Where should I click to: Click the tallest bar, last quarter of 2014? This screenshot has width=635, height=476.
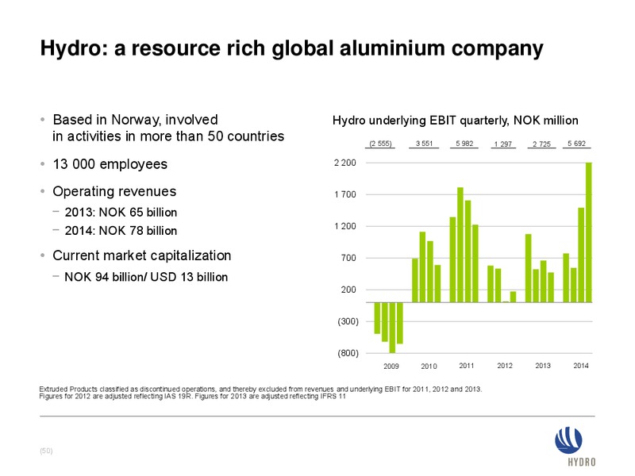(589, 232)
